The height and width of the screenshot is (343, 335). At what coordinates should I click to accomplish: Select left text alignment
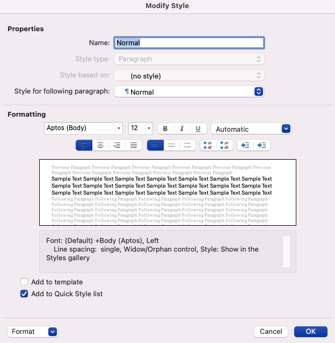(84, 145)
